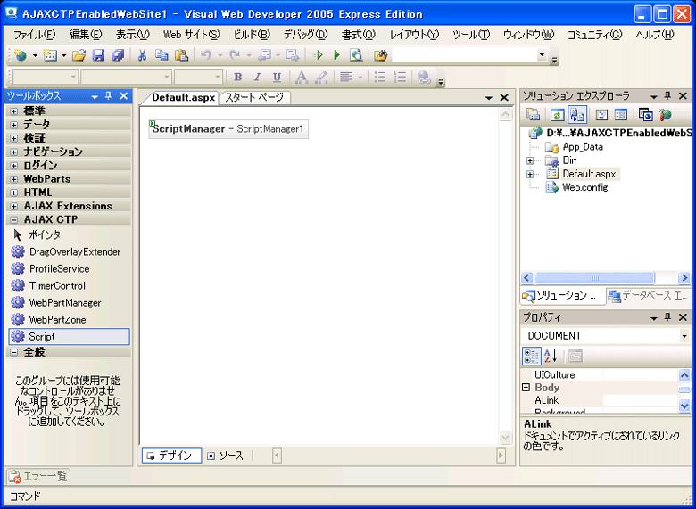Click the Paste clipboard icon

pos(181,55)
